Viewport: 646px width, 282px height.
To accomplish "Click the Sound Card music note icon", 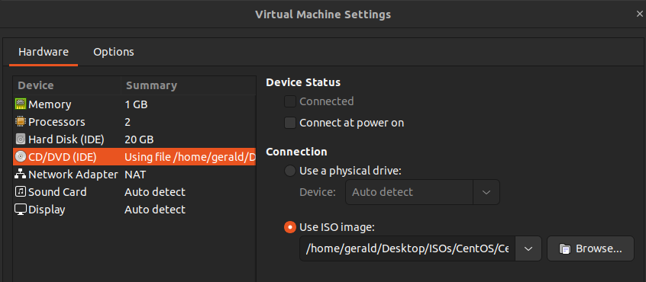I will pyautogui.click(x=21, y=192).
